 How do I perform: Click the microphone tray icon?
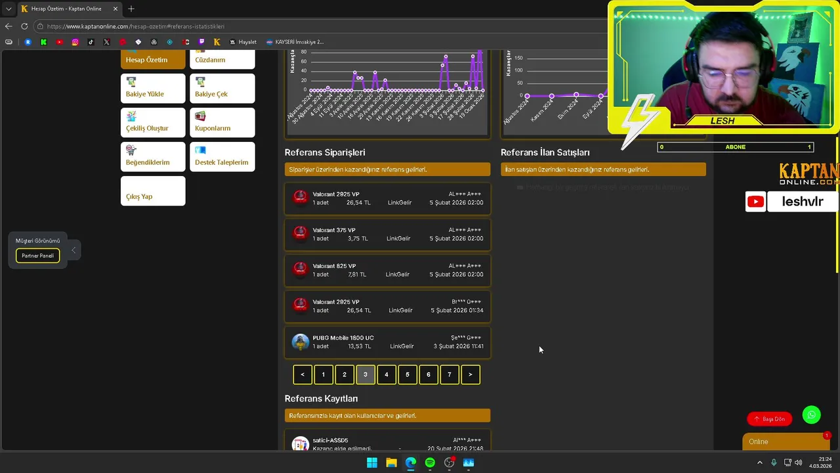click(x=774, y=462)
